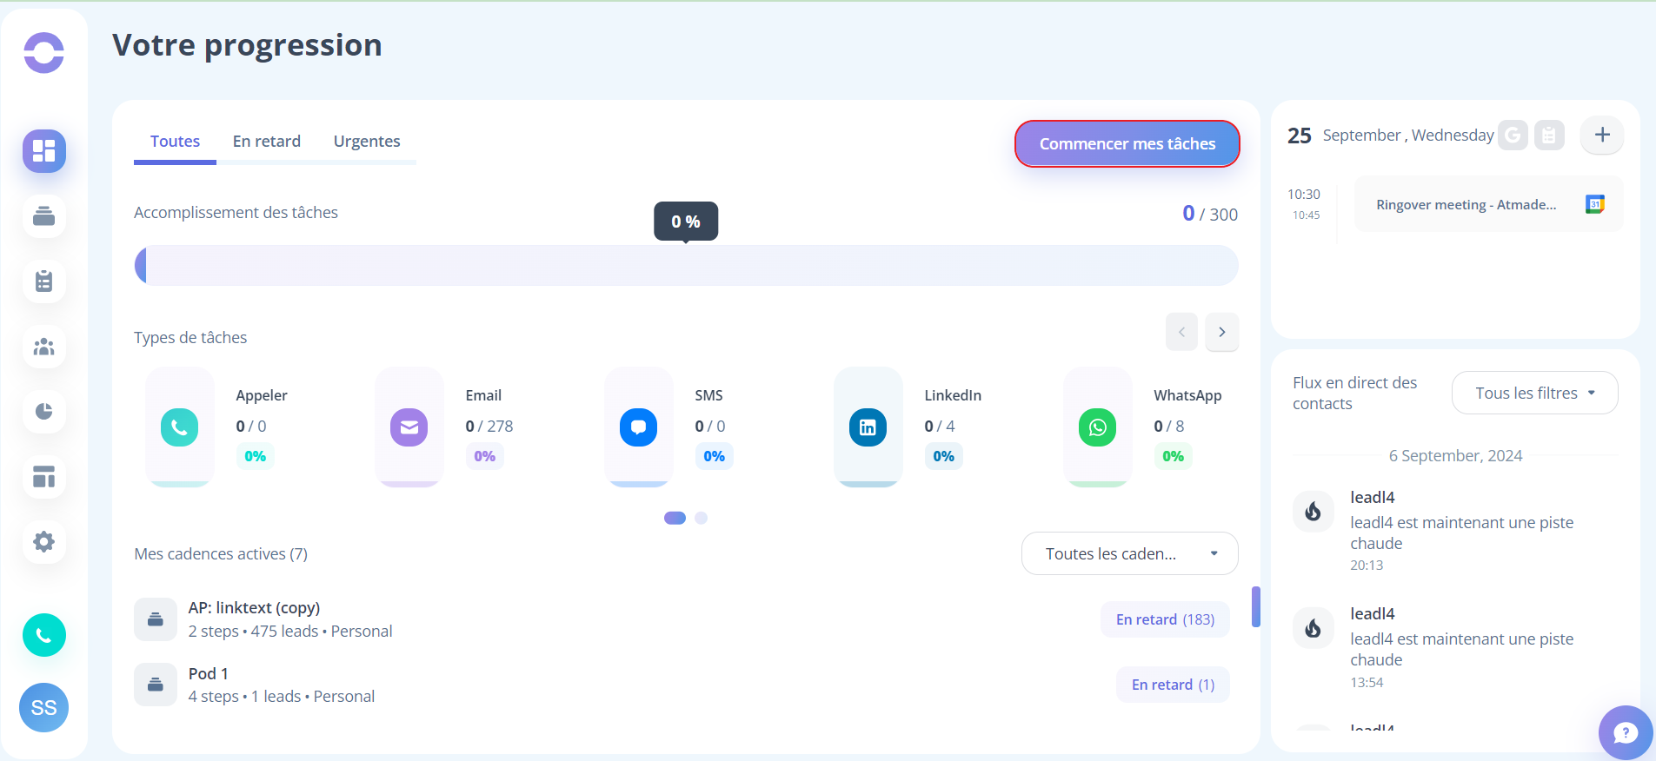Click the AP: linktext (copy) cadence icon
The image size is (1656, 761).
156,619
